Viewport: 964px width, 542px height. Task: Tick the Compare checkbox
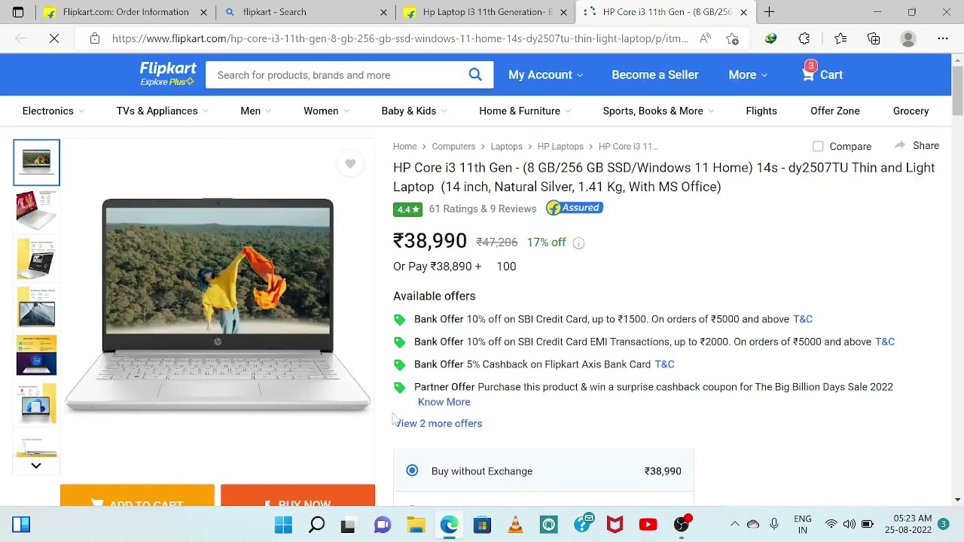pos(818,146)
